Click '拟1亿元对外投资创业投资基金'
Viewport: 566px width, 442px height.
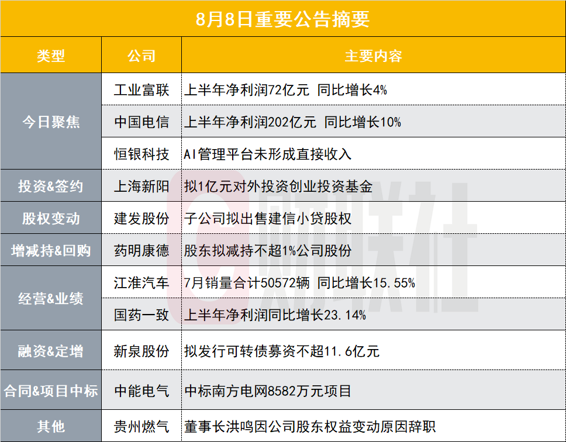click(x=278, y=186)
